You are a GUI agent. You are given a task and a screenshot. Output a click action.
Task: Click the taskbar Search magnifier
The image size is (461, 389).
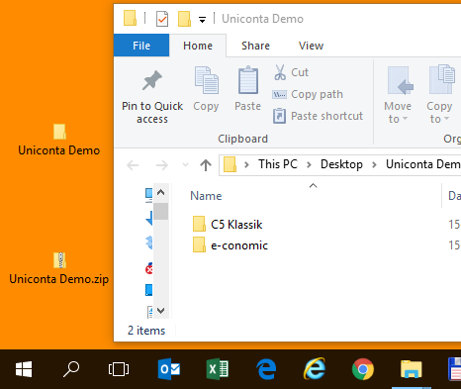click(71, 369)
